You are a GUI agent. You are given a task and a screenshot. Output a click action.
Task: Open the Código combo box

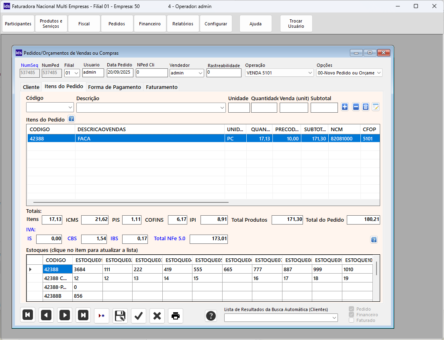coord(70,107)
